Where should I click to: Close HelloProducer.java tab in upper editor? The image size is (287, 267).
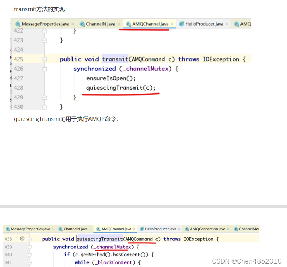point(227,24)
